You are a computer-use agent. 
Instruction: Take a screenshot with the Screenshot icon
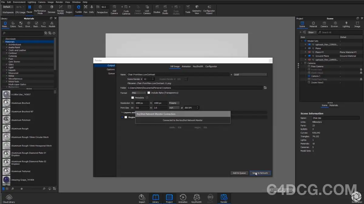pos(356,197)
